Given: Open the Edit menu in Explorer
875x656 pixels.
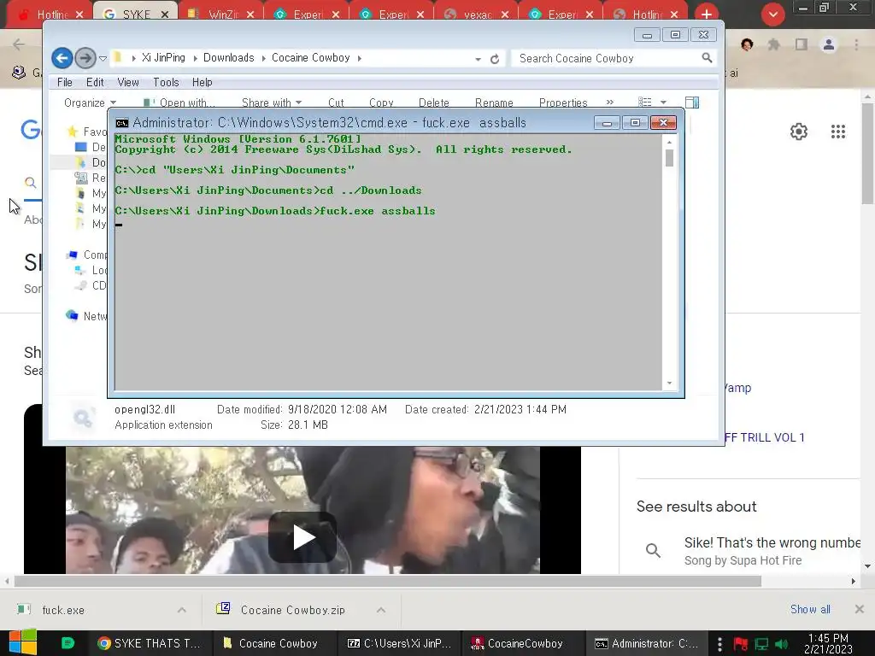Looking at the screenshot, I should (95, 83).
